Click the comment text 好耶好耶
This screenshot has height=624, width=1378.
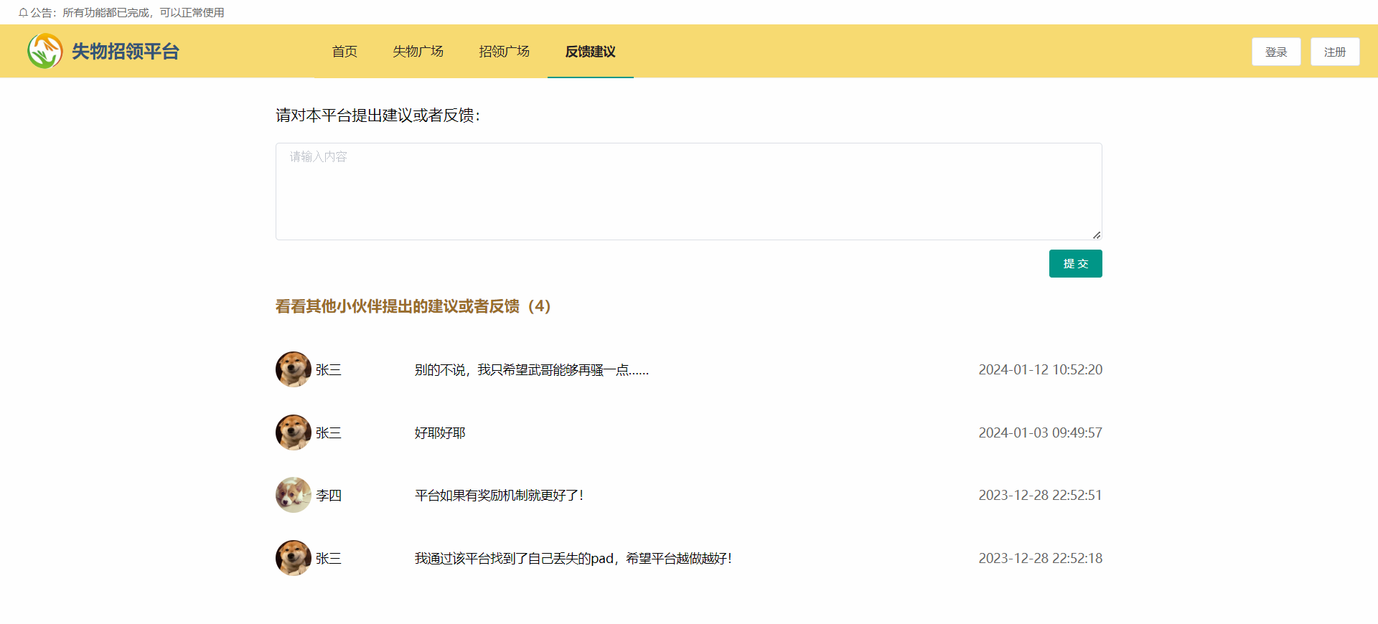tap(440, 433)
